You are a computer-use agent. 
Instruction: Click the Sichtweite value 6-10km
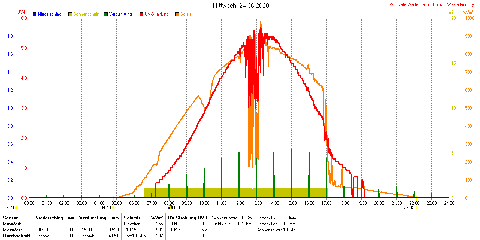coord(244,224)
